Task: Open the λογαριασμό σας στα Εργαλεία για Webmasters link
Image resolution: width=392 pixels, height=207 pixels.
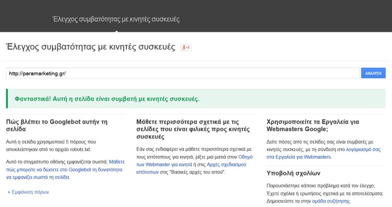Action: click(x=323, y=153)
